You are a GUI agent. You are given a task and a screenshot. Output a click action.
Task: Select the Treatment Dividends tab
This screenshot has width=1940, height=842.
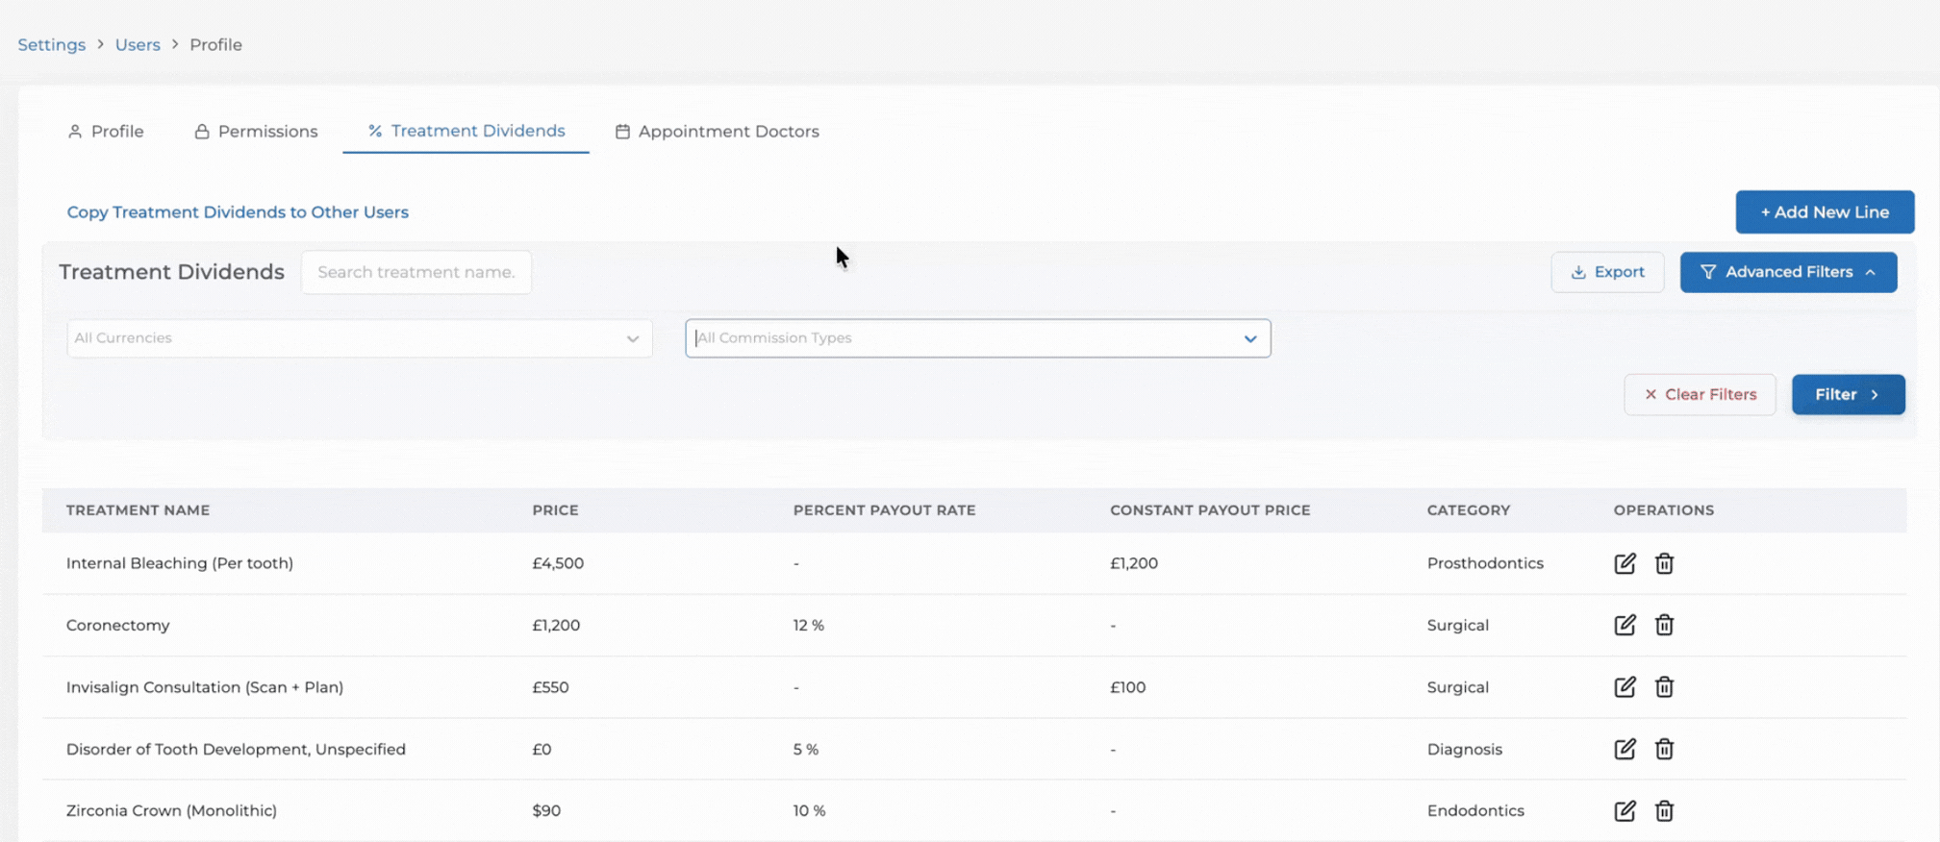point(466,131)
